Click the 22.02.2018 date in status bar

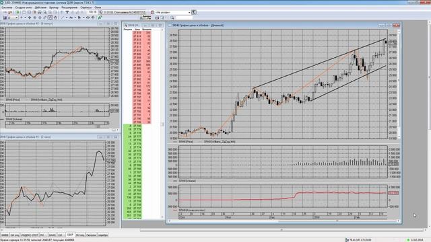pyautogui.click(x=417, y=240)
